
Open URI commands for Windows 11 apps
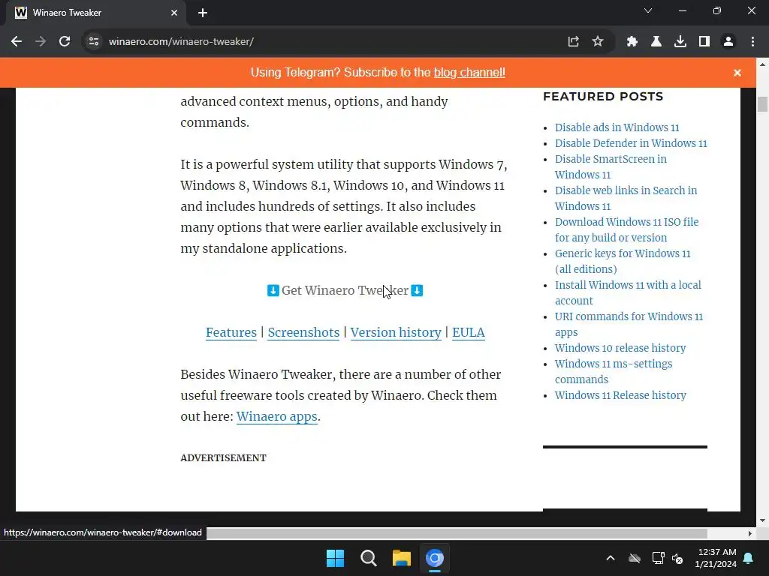pyautogui.click(x=629, y=324)
